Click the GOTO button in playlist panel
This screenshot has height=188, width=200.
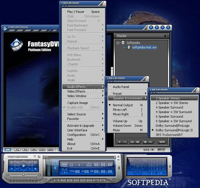162,142
